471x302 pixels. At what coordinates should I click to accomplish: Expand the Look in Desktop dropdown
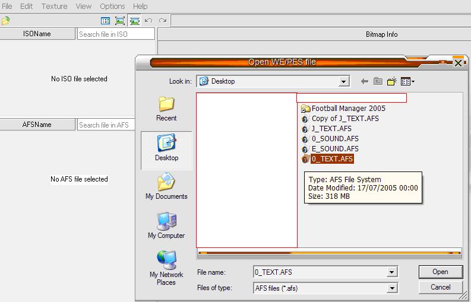344,81
